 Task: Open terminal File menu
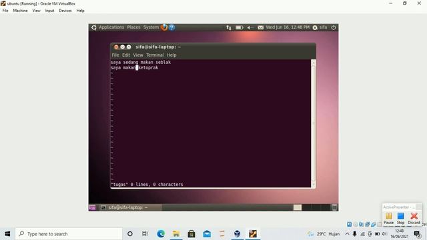pyautogui.click(x=115, y=55)
